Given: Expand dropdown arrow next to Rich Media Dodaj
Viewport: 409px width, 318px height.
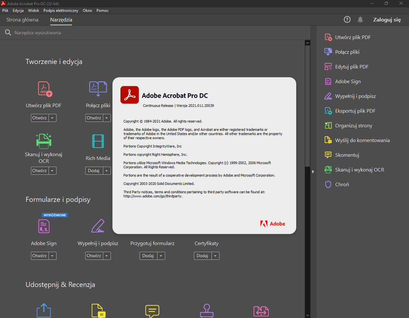Looking at the screenshot, I should 107,171.
